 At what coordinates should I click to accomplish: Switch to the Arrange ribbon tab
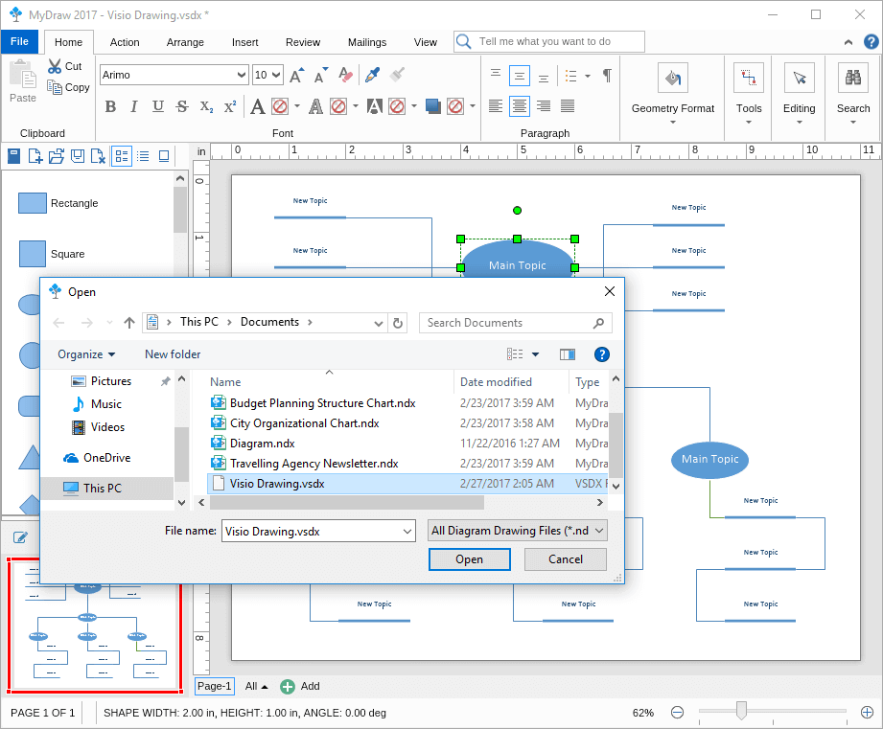click(x=185, y=42)
